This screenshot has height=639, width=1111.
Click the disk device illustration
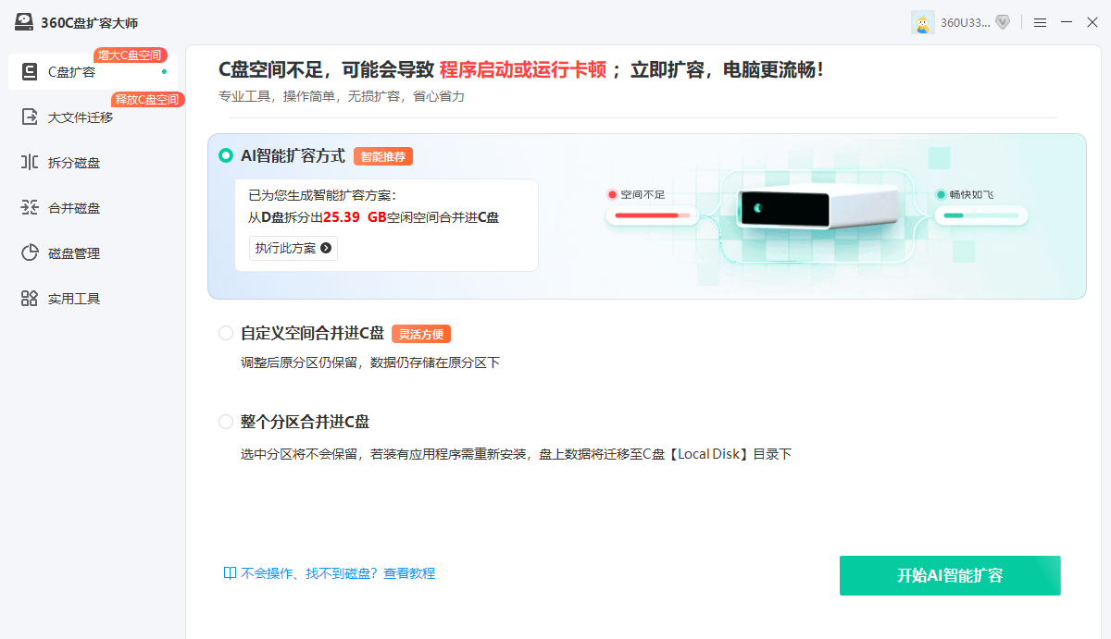click(818, 208)
